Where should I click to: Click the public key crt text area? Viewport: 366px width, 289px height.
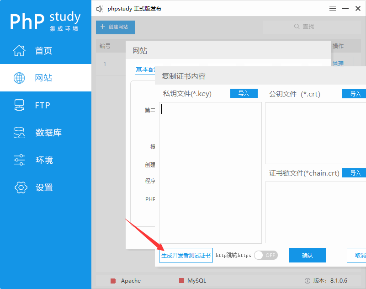(x=316, y=133)
